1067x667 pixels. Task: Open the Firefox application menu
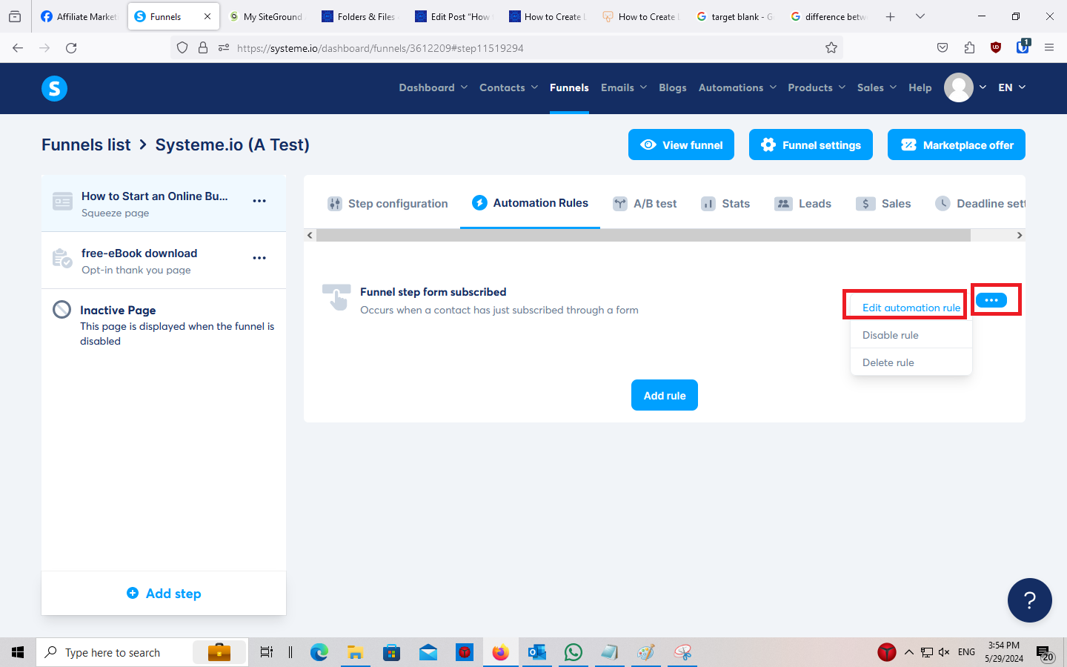(x=1049, y=48)
